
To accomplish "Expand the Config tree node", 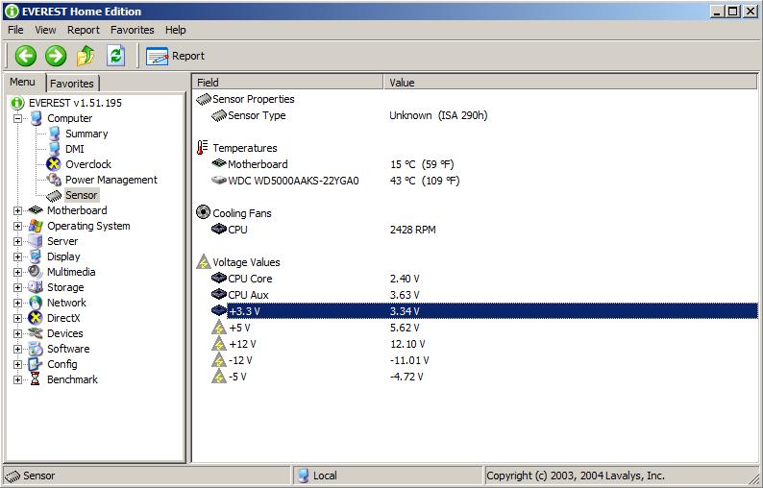I will coord(17,364).
